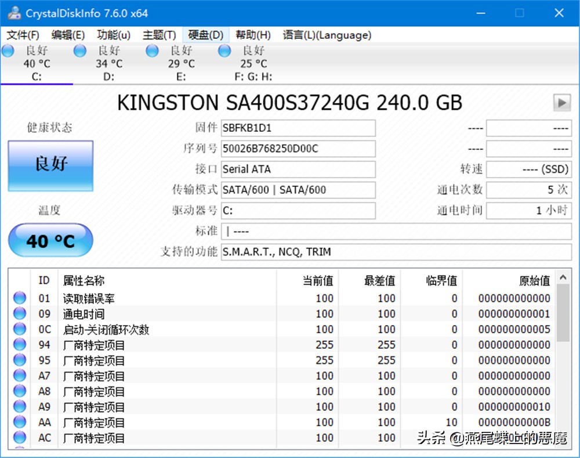The image size is (580, 458).
Task: Click the next-drive arrow beside the model name
Action: click(561, 103)
